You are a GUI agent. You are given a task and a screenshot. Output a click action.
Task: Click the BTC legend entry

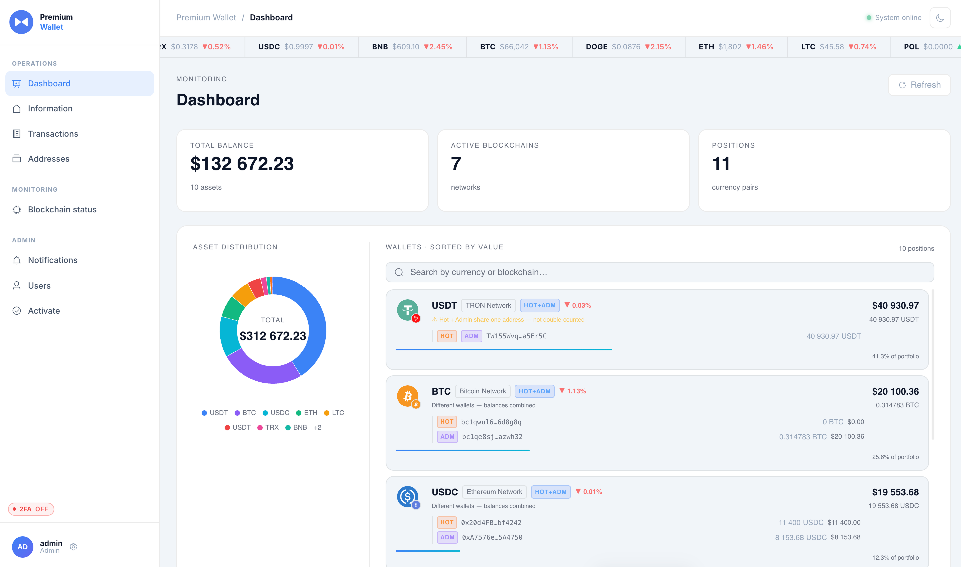point(245,413)
